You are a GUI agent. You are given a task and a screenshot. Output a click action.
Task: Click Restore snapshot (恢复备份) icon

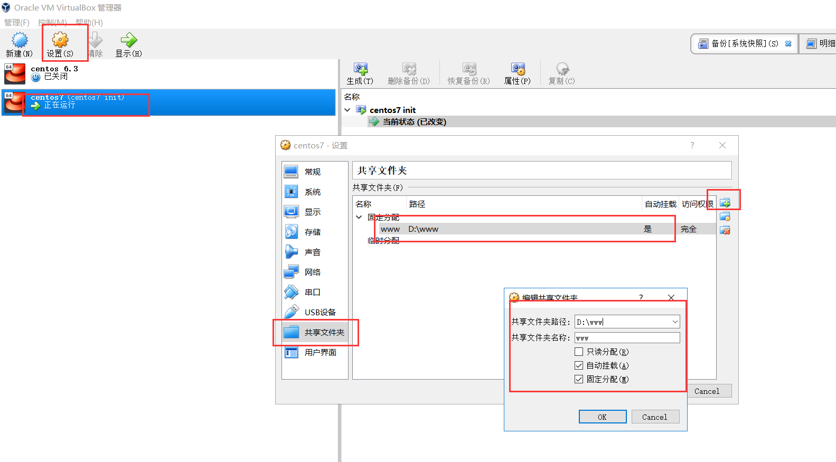pyautogui.click(x=469, y=69)
